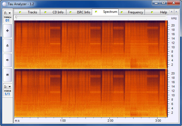Select the Spectrum tab
182x126 pixels.
[x=107, y=12]
